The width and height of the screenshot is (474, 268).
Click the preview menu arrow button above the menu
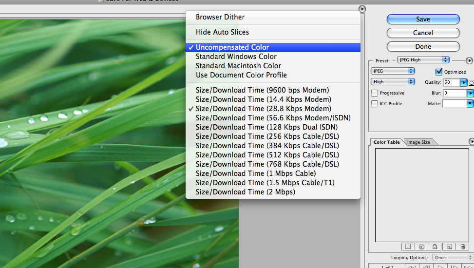(362, 9)
